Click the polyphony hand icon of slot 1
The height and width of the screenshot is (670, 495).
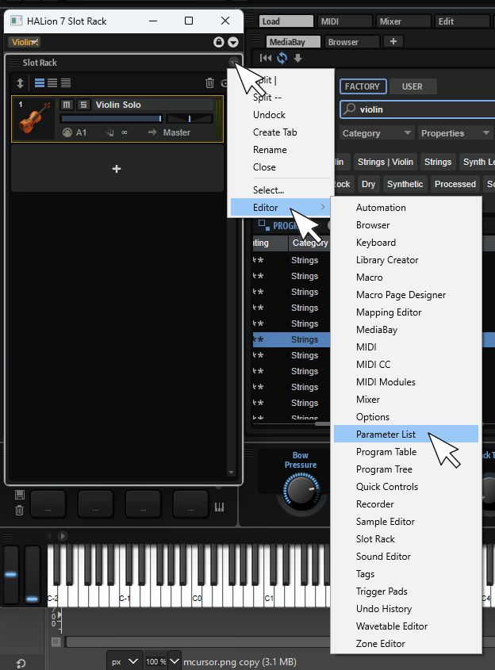[x=109, y=132]
